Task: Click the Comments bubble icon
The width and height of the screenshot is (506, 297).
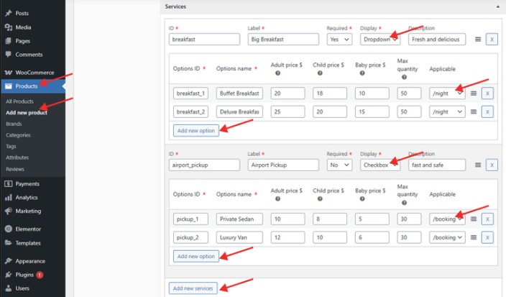Action: coord(9,54)
